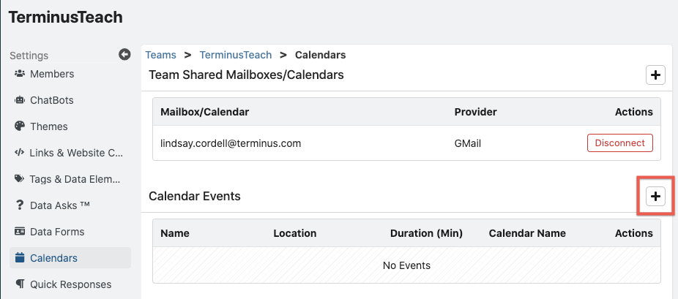Click the No Events empty row

click(406, 265)
